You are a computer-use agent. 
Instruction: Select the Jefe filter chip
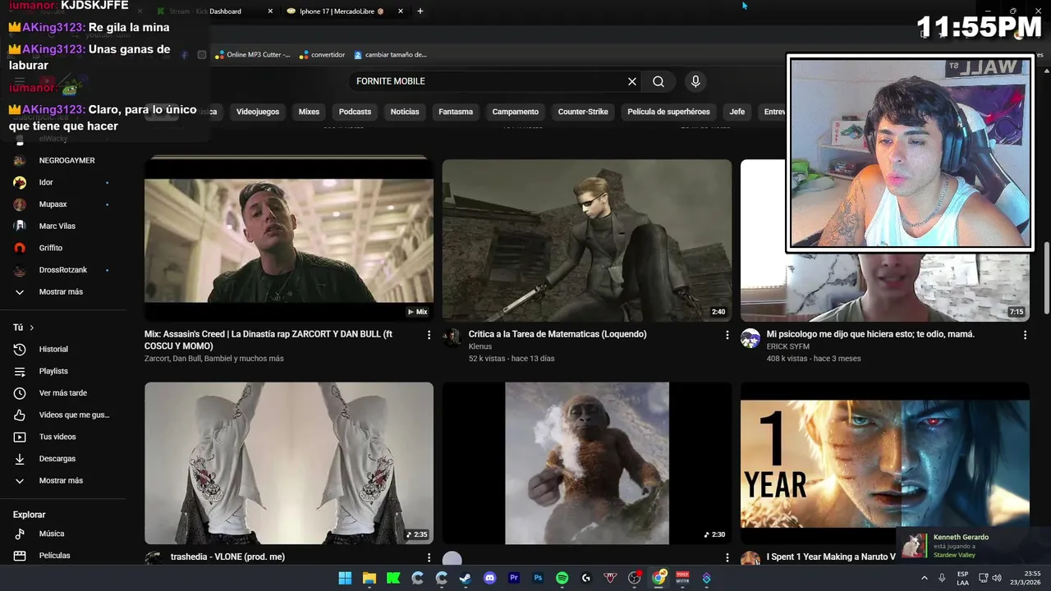point(737,112)
